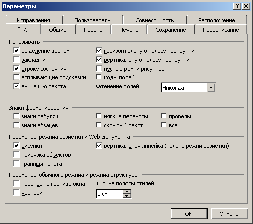Check скрытый текст checkbox
This screenshot has height=224, width=253.
pyautogui.click(x=99, y=125)
